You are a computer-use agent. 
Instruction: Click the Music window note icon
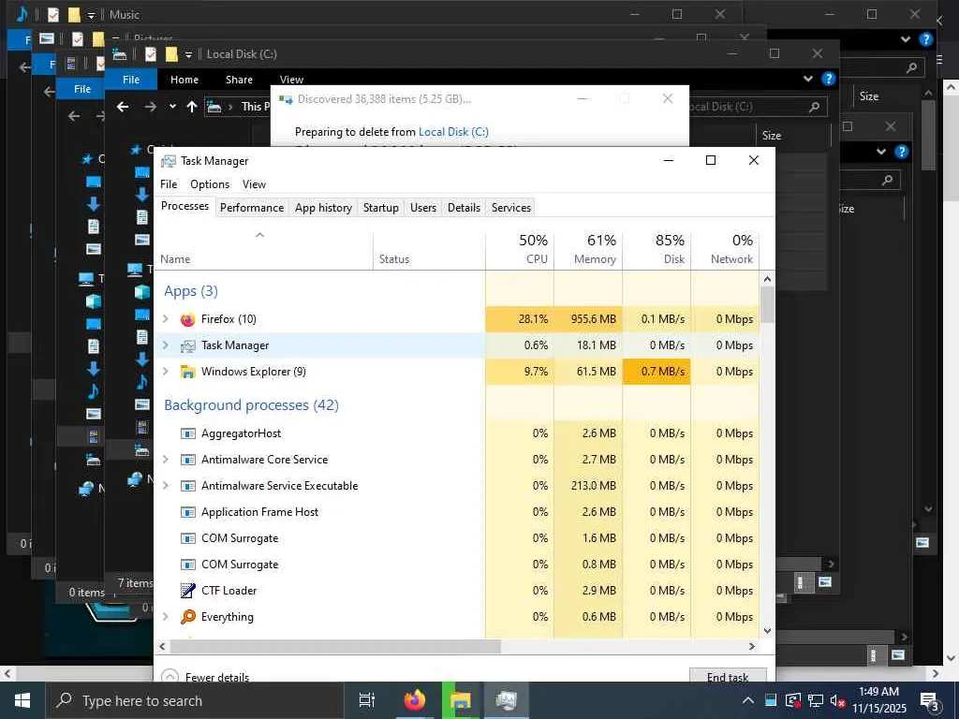click(22, 14)
